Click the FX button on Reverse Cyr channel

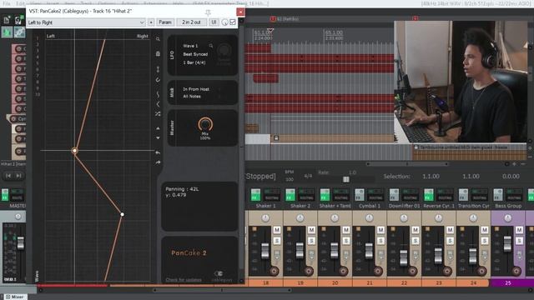point(428,195)
